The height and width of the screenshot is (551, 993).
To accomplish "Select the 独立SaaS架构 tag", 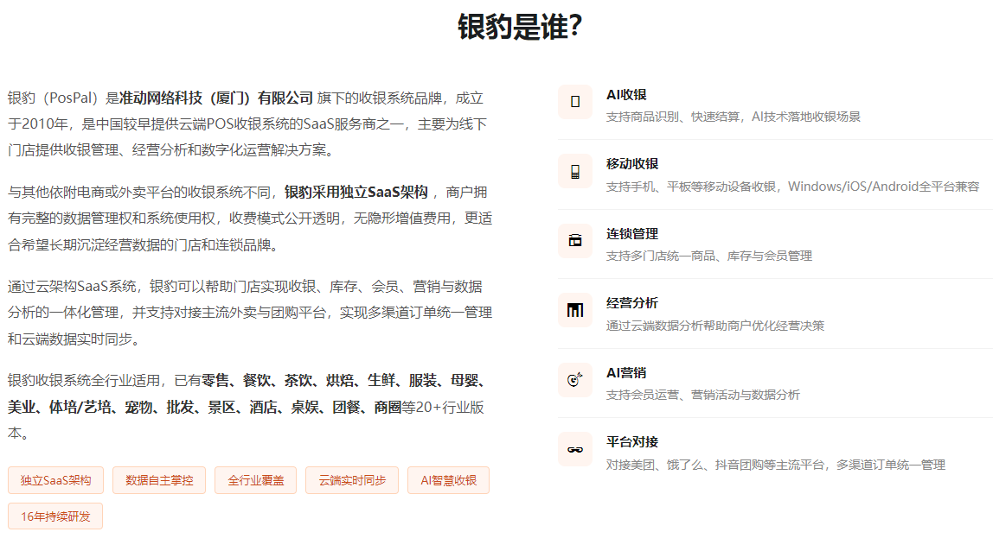I will (55, 480).
